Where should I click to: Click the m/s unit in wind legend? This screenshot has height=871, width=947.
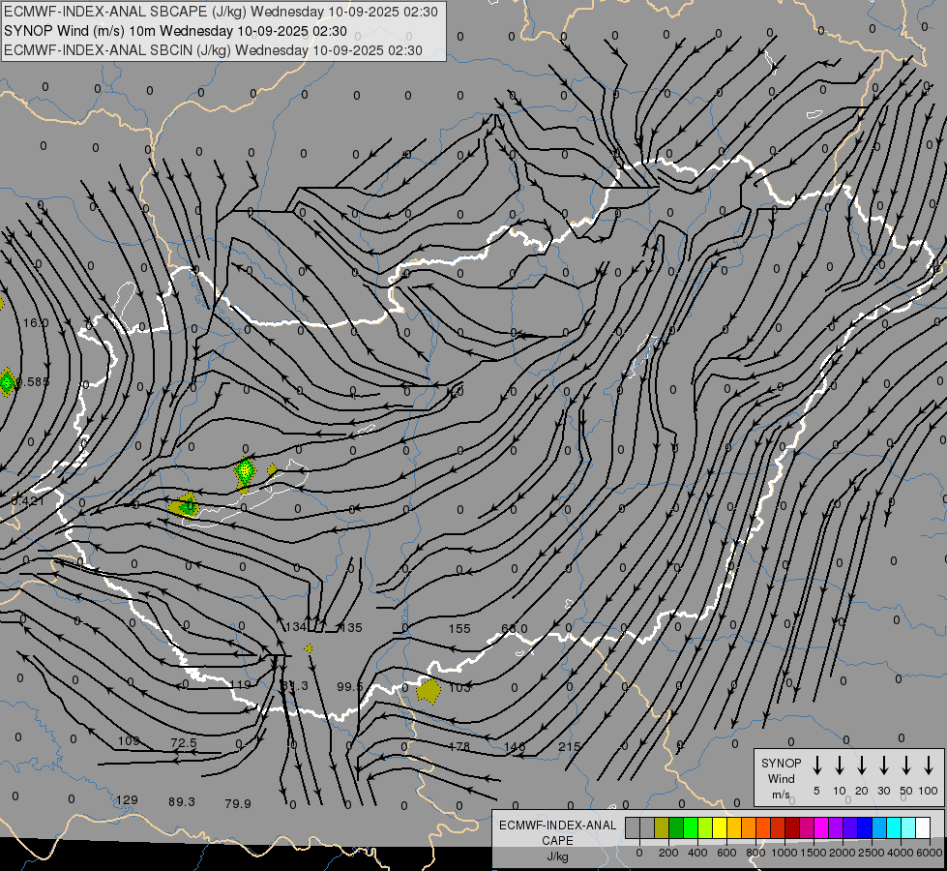tap(781, 795)
